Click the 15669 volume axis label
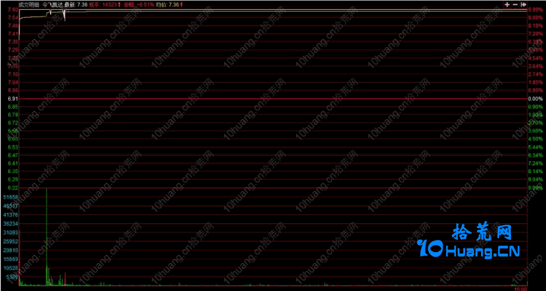 tap(10, 259)
